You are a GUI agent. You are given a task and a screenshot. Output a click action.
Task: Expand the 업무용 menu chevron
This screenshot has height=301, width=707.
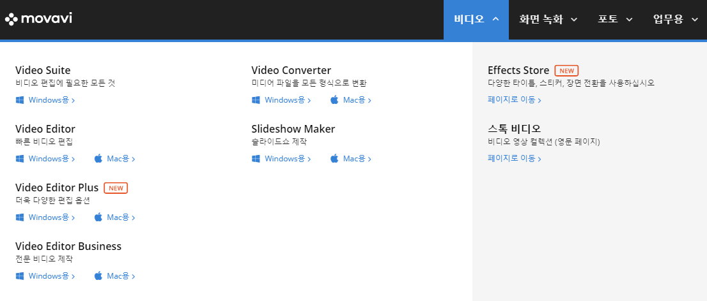[695, 19]
